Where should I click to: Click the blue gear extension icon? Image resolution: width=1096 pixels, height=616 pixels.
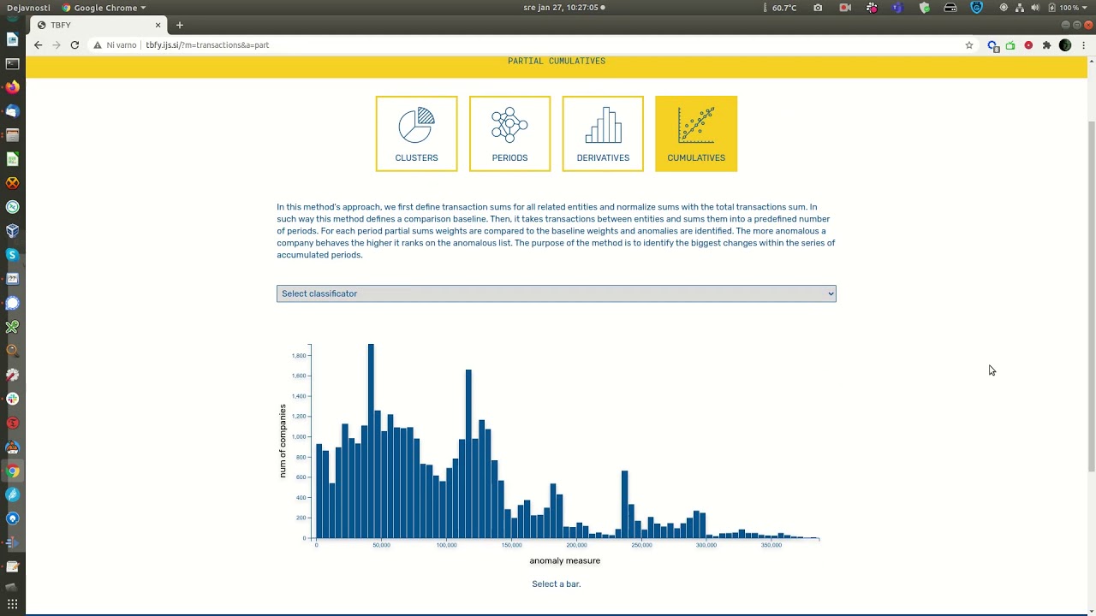click(x=992, y=45)
